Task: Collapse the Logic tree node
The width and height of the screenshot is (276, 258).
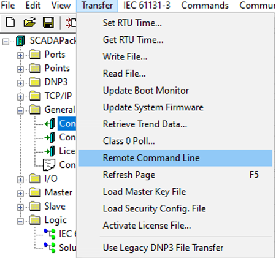Action: click(20, 221)
